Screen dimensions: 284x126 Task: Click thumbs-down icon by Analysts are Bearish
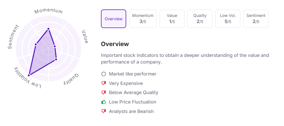tap(104, 111)
